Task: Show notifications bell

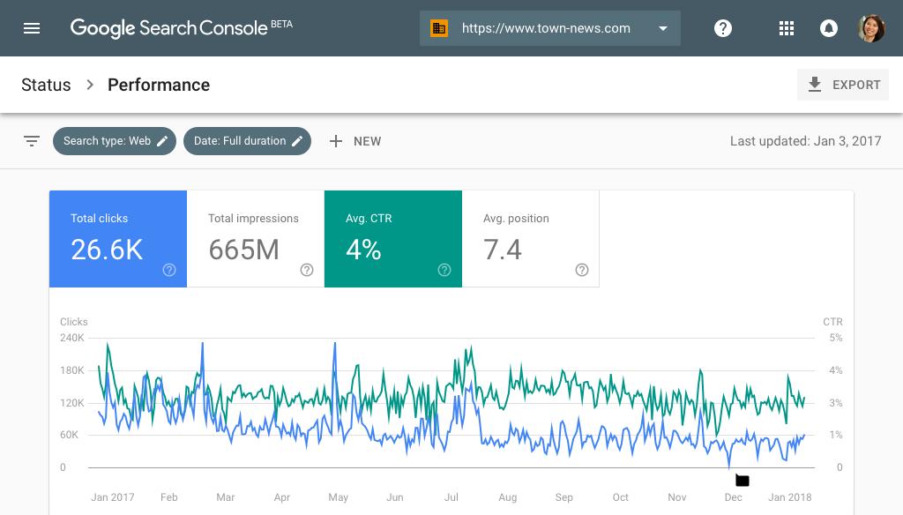Action: click(828, 28)
